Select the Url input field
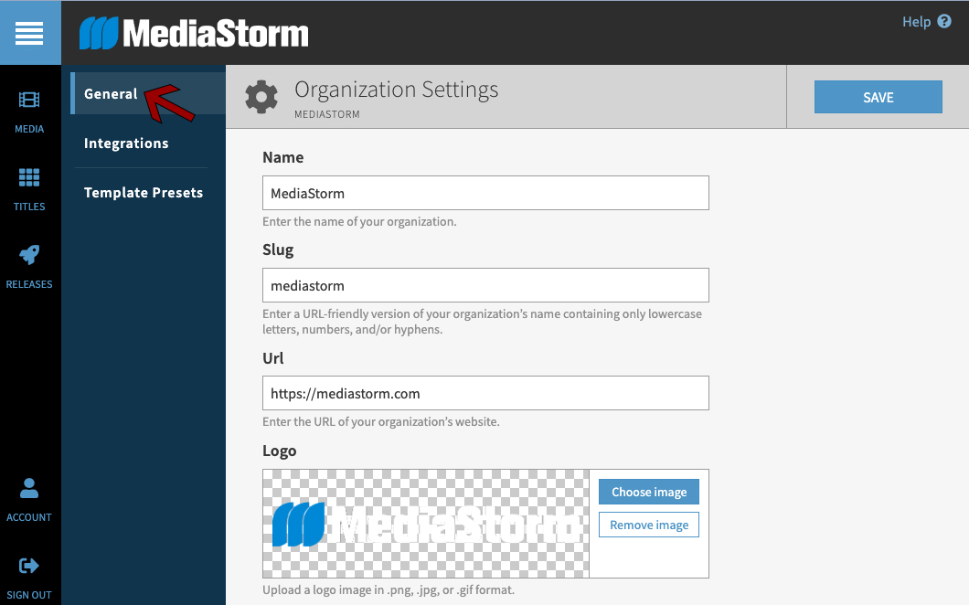The width and height of the screenshot is (969, 605). click(x=485, y=393)
